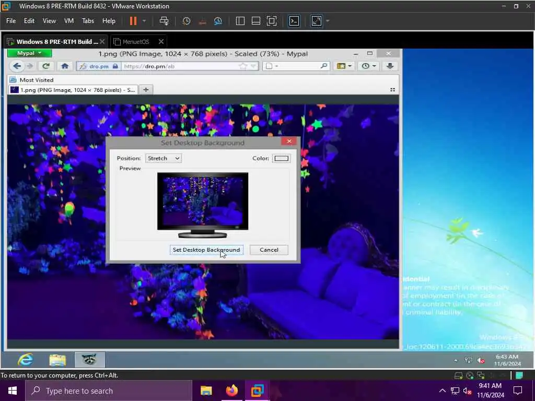Click VMware Workstation icon on host taskbar
The width and height of the screenshot is (535, 401).
(258, 391)
